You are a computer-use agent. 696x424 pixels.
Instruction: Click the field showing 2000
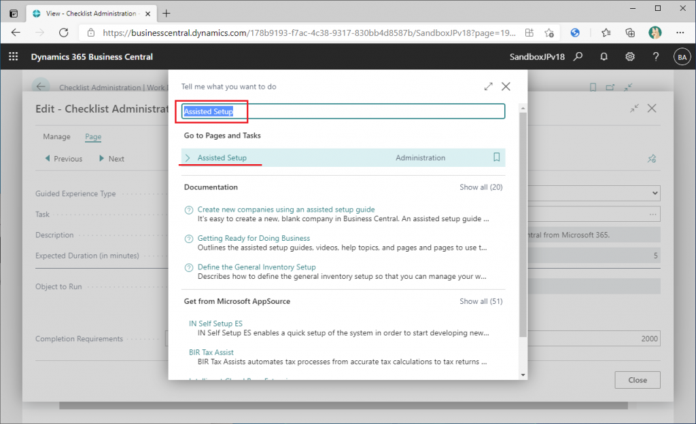pos(594,339)
